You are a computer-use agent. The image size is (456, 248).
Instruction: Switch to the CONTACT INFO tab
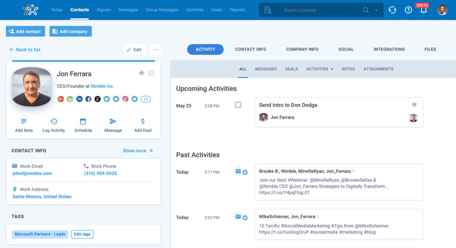pyautogui.click(x=251, y=49)
